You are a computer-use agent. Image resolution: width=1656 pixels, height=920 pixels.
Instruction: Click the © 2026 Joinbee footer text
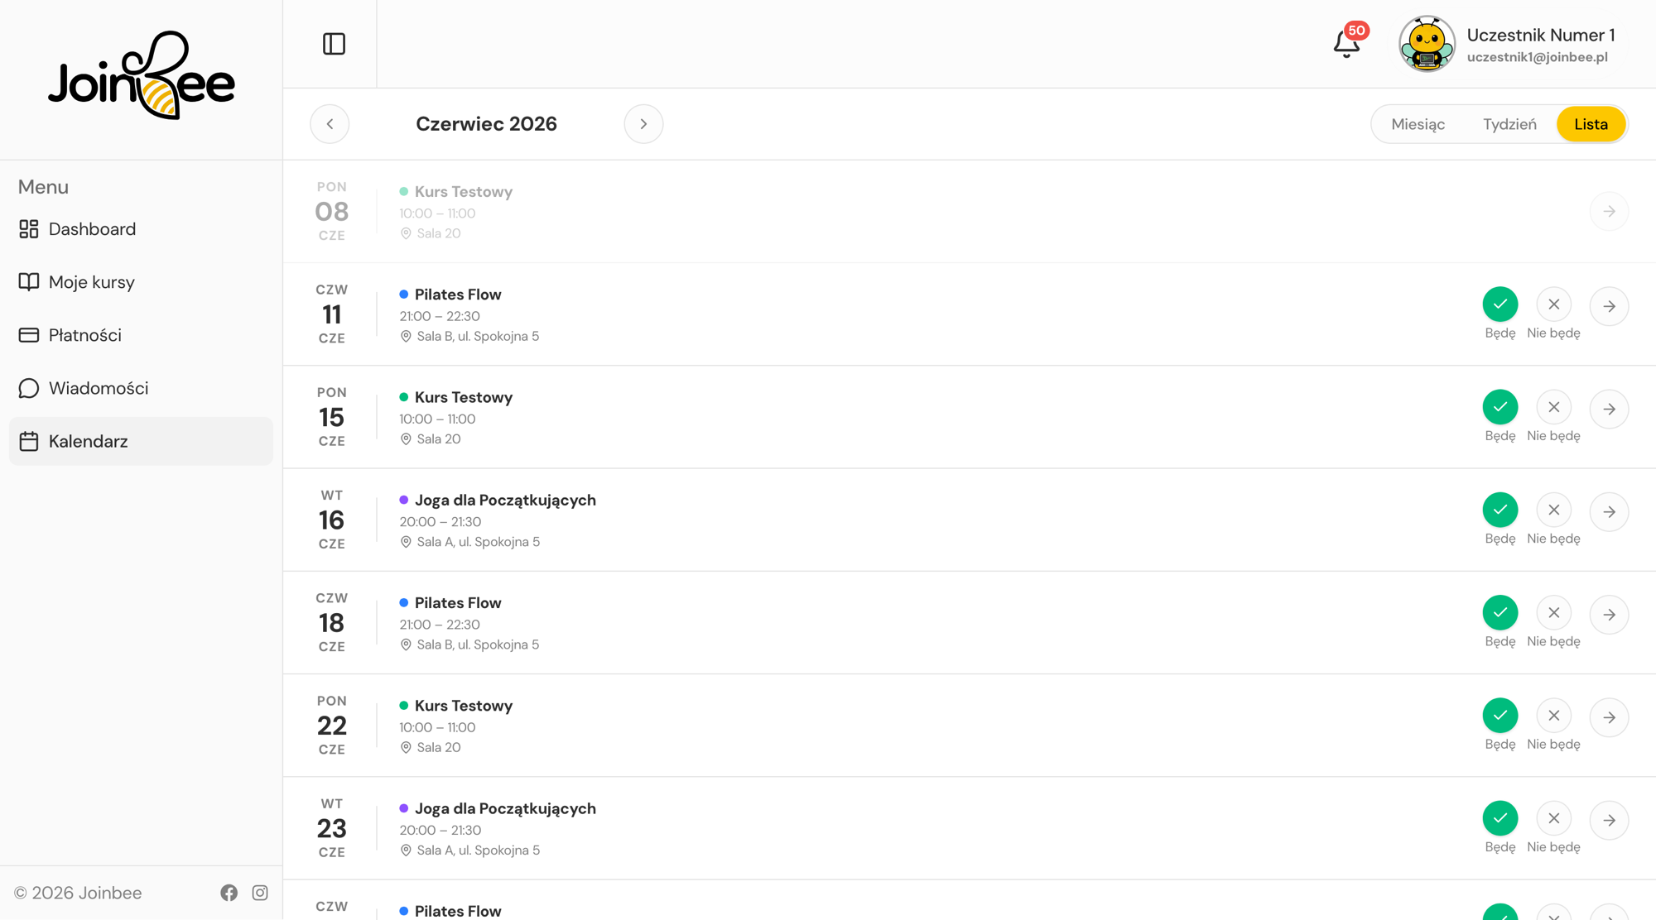coord(78,893)
